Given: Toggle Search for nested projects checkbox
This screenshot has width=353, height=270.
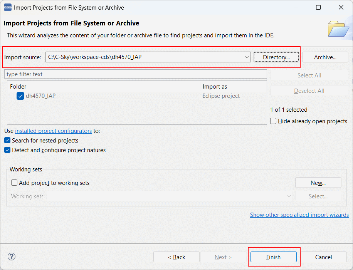Looking at the screenshot, I should click(7, 141).
